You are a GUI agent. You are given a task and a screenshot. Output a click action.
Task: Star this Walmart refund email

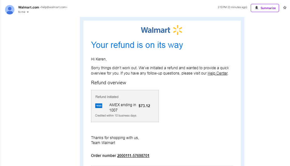click(x=285, y=8)
